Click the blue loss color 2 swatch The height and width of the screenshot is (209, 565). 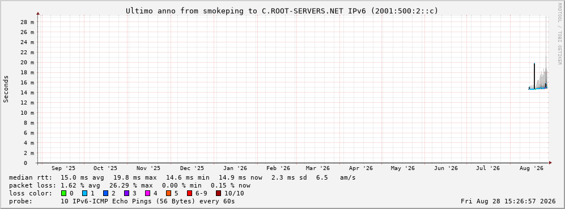[x=105, y=193]
